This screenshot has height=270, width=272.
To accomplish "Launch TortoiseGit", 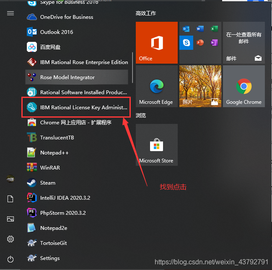I will pos(77,243).
